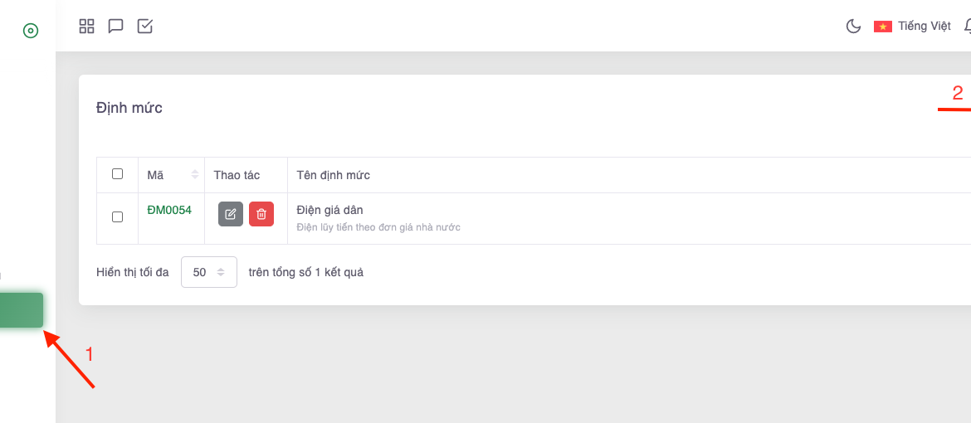Image resolution: width=971 pixels, height=423 pixels.
Task: Edit the ĐM0054 record
Action: pyautogui.click(x=231, y=214)
